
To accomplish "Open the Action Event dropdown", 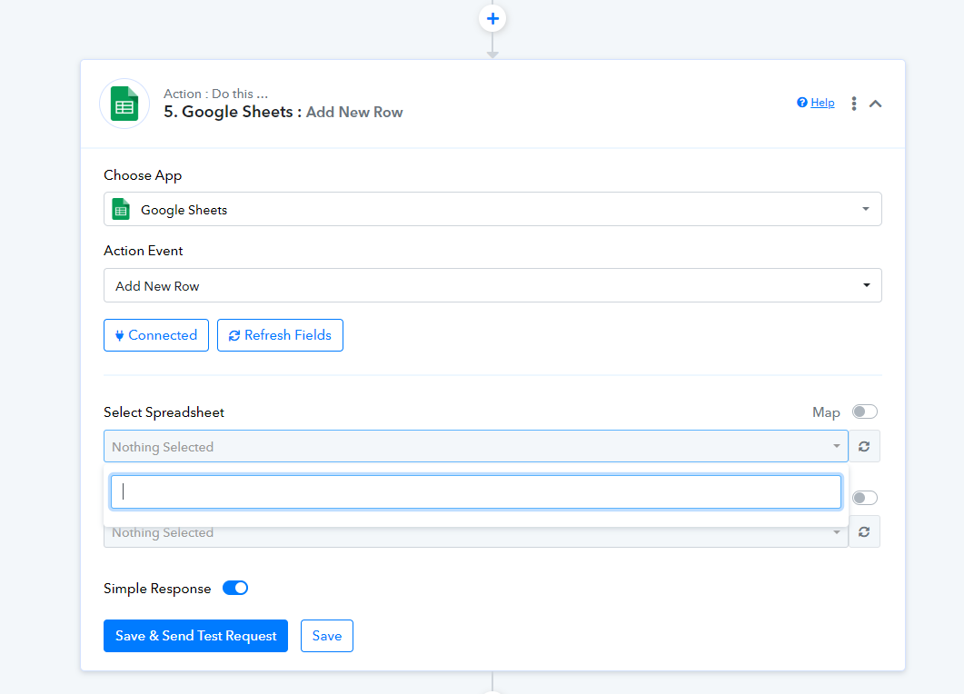I will click(x=492, y=285).
